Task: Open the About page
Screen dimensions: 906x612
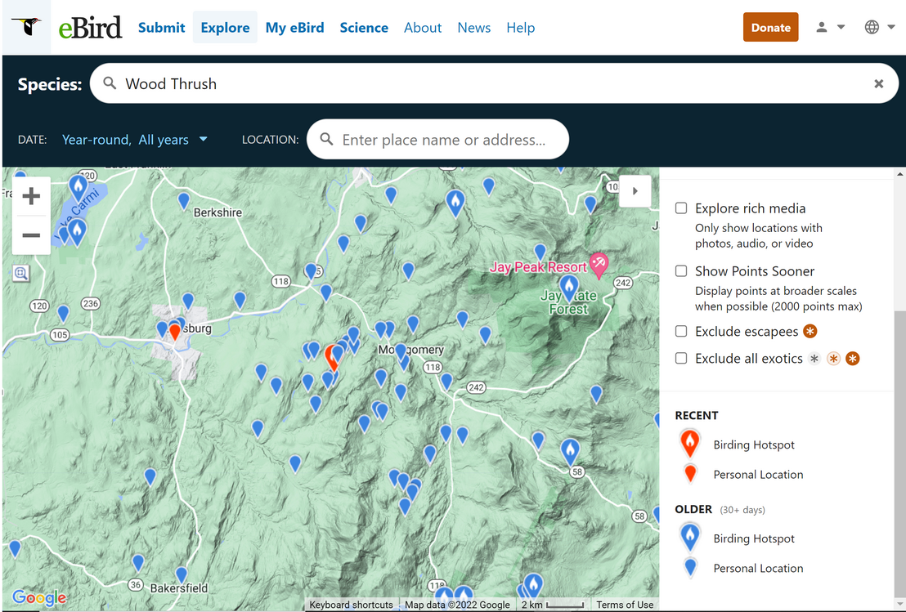Action: tap(423, 28)
